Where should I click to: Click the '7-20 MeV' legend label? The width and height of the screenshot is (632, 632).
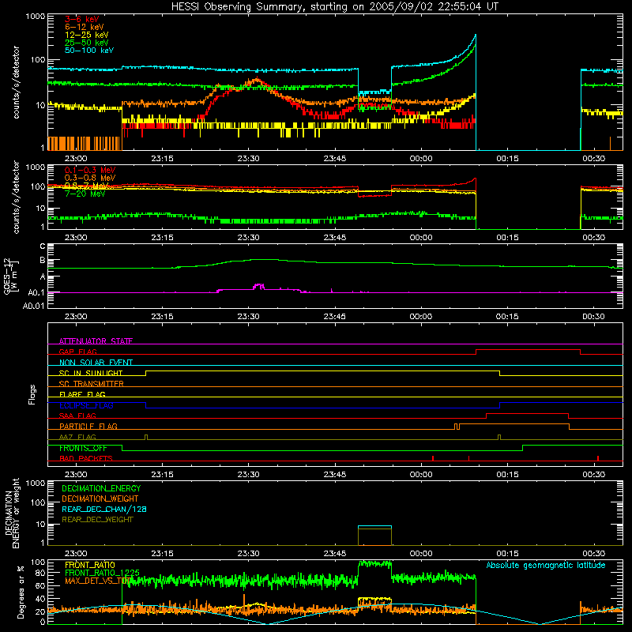pyautogui.click(x=85, y=194)
